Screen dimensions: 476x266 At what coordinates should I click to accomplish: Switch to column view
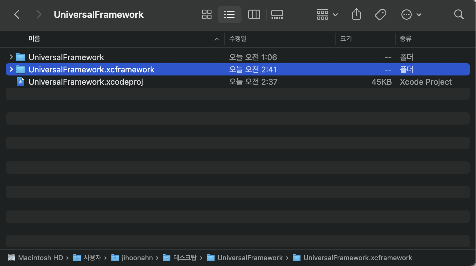pyautogui.click(x=254, y=14)
